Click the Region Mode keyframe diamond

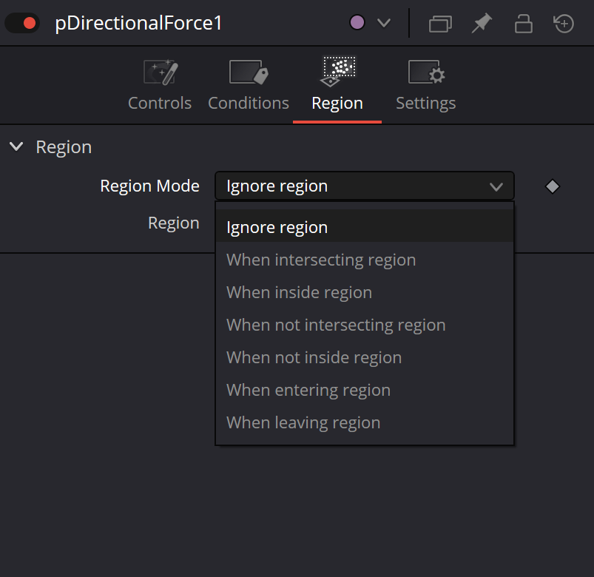pyautogui.click(x=553, y=186)
